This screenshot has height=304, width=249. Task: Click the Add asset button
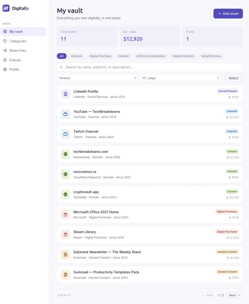click(228, 14)
